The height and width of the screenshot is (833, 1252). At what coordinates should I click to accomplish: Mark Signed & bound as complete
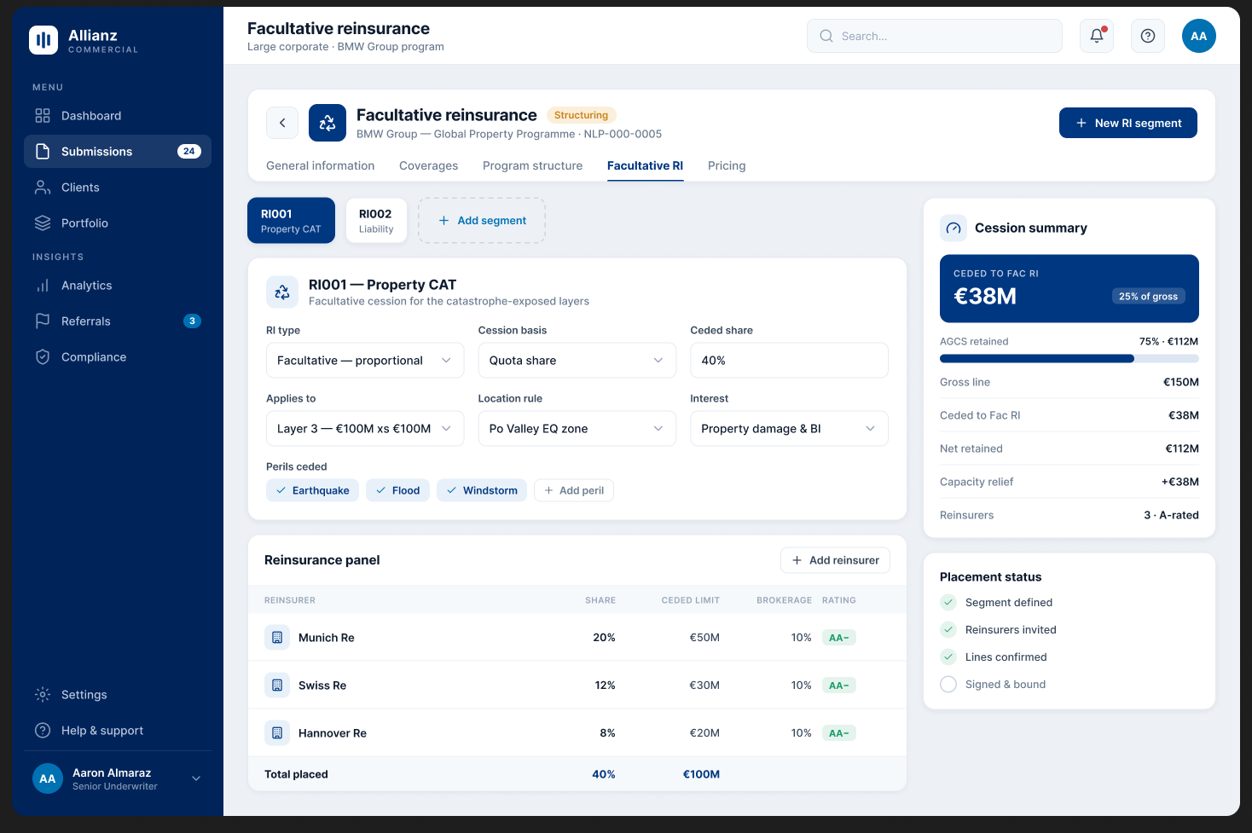(x=948, y=685)
